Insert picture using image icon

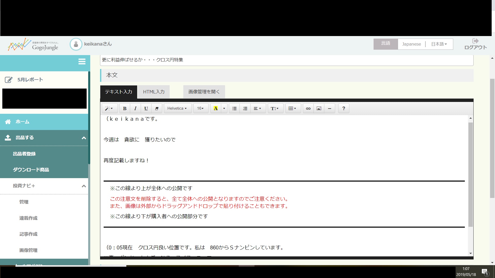click(x=319, y=108)
